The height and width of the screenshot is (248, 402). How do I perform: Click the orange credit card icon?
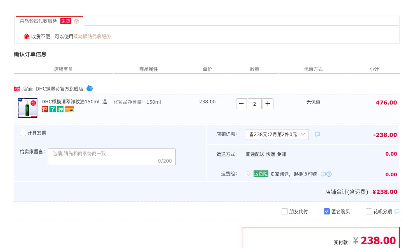click(x=69, y=109)
